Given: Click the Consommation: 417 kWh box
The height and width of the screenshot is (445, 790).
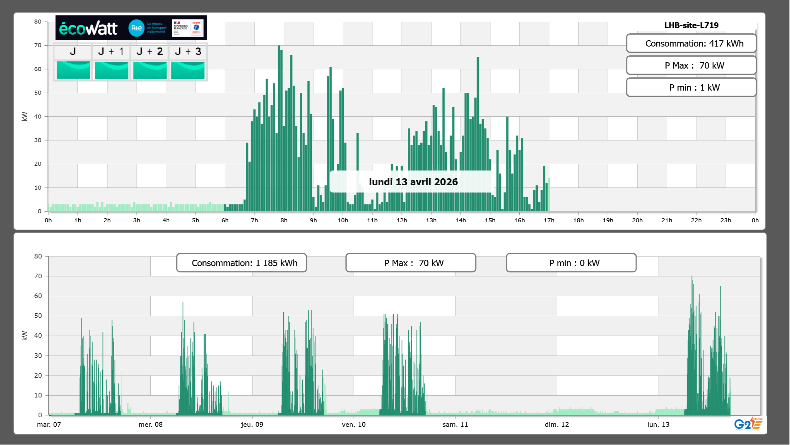Looking at the screenshot, I should click(691, 43).
